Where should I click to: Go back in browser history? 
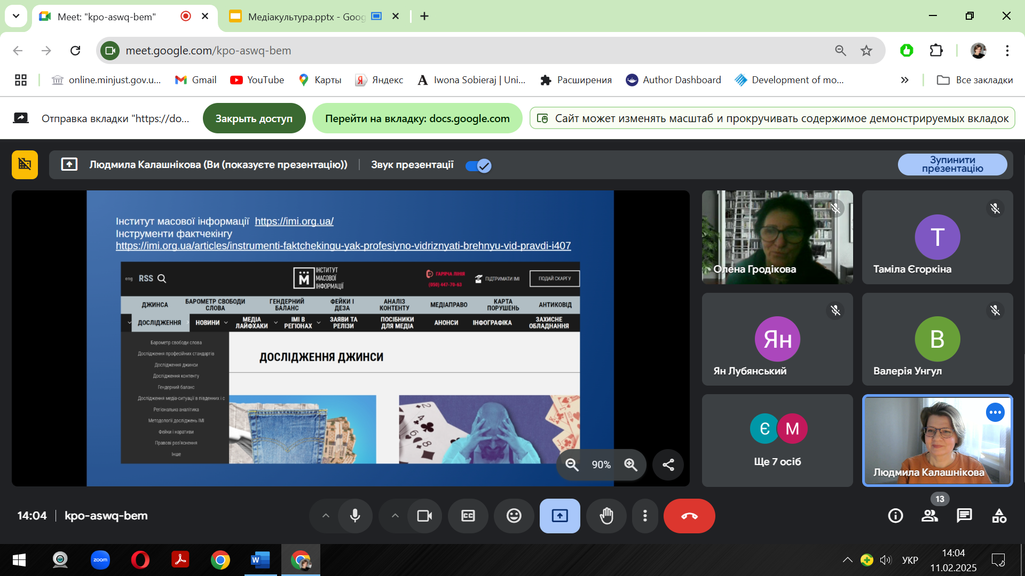tap(18, 51)
